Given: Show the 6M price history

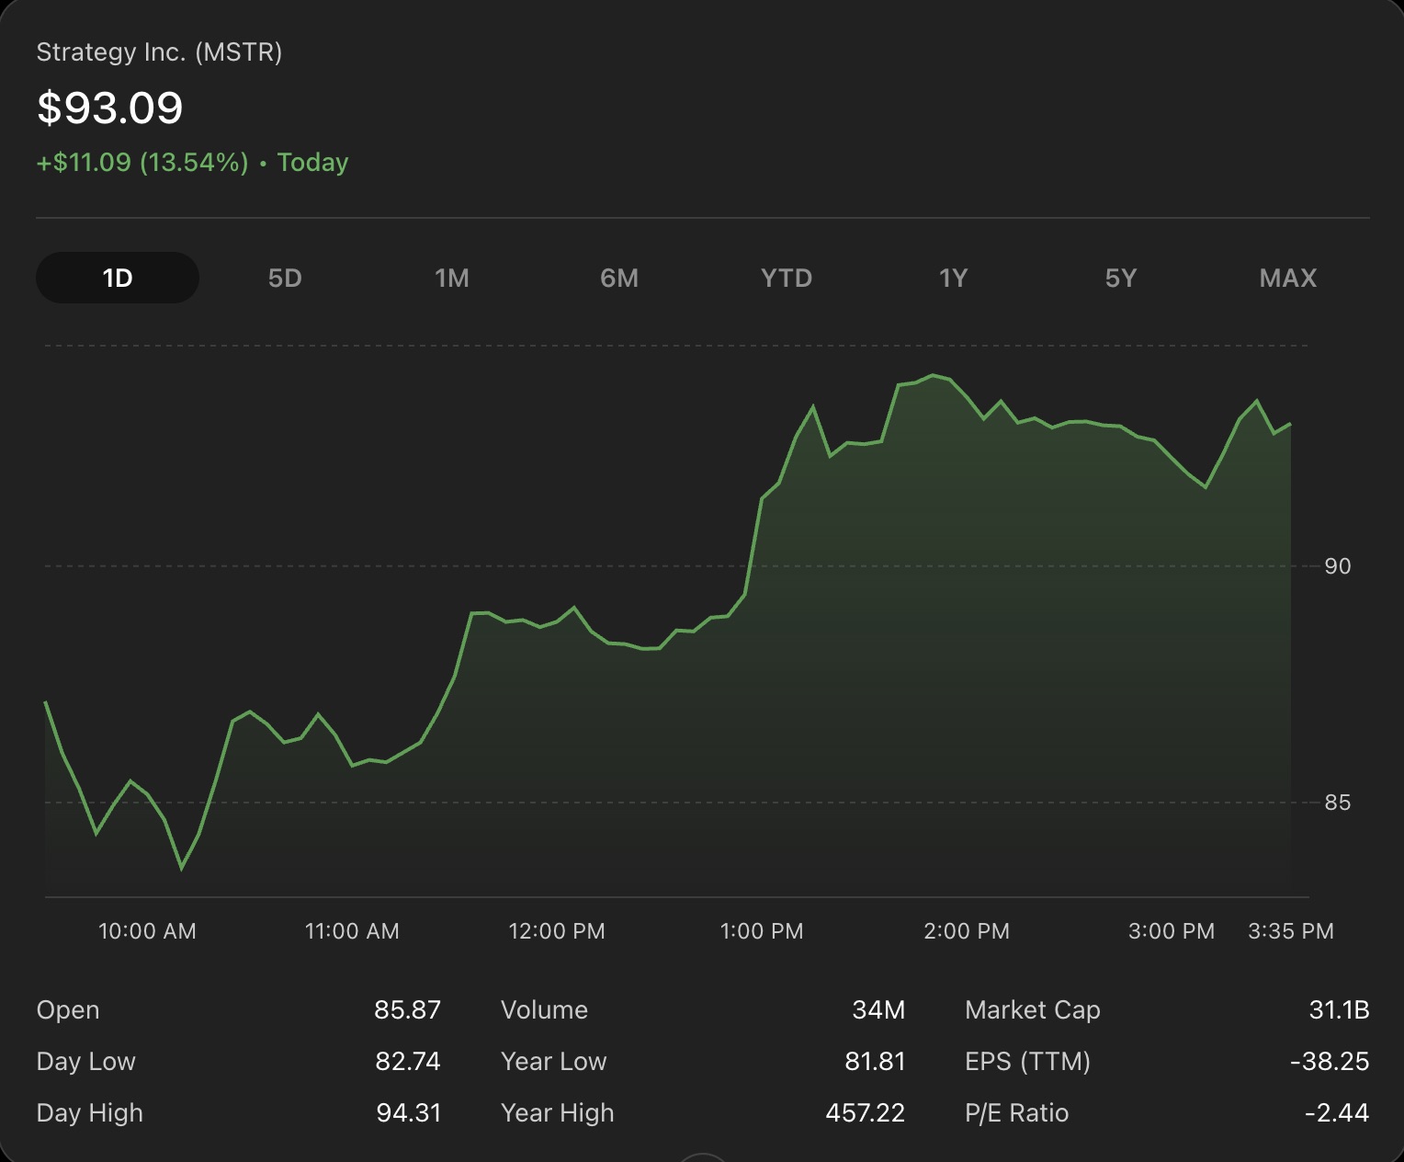Looking at the screenshot, I should 619,278.
